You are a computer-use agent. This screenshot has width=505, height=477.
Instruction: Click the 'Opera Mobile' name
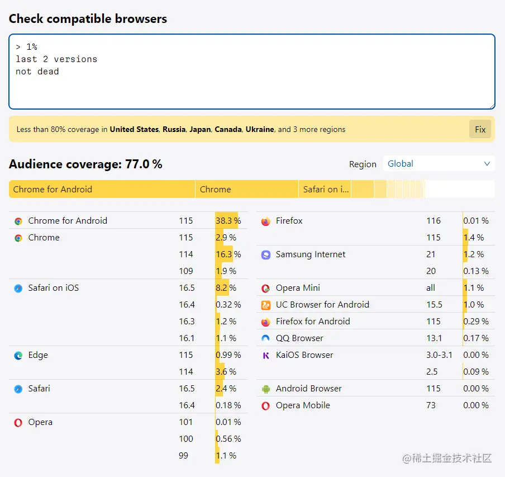303,405
